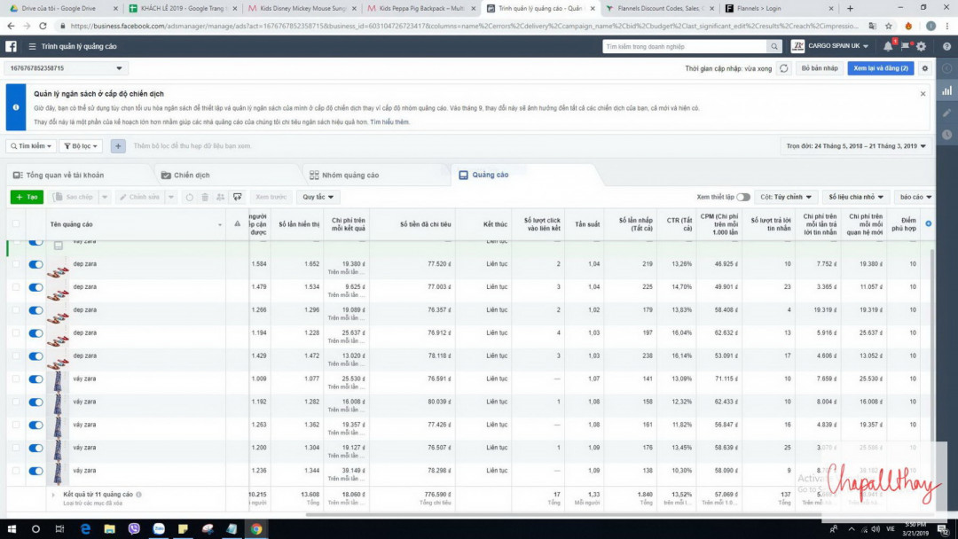The height and width of the screenshot is (539, 958).
Task: Switch to the Nhóm quảng cáo tab
Action: click(344, 176)
